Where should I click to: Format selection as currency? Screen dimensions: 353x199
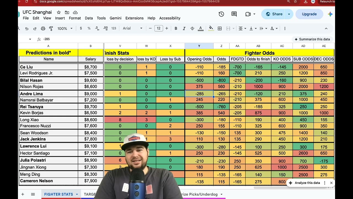pyautogui.click(x=81, y=28)
